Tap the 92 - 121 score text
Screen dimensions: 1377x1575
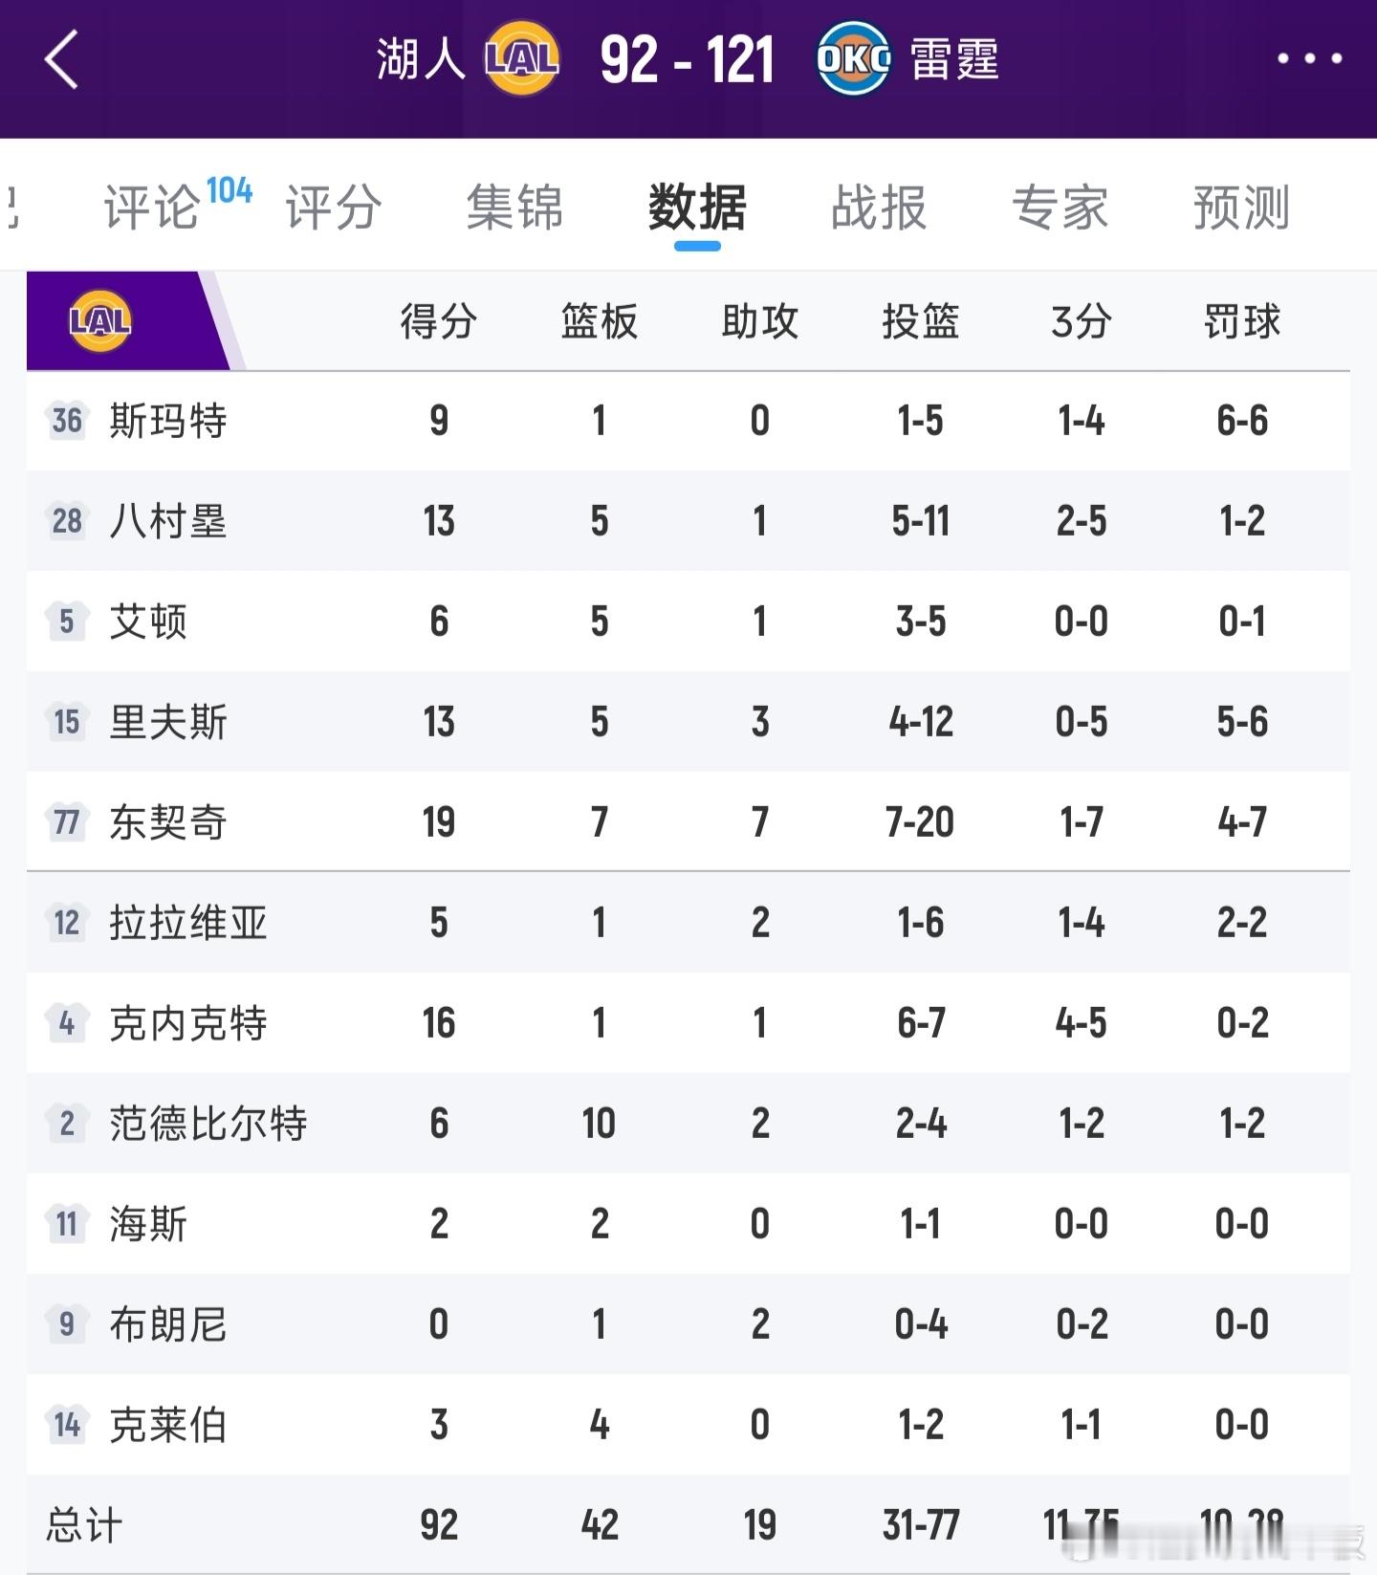687,59
